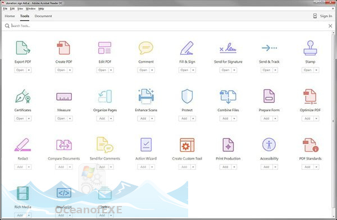Select the Rich Media film icon
The height and width of the screenshot is (220, 337).
(23, 193)
